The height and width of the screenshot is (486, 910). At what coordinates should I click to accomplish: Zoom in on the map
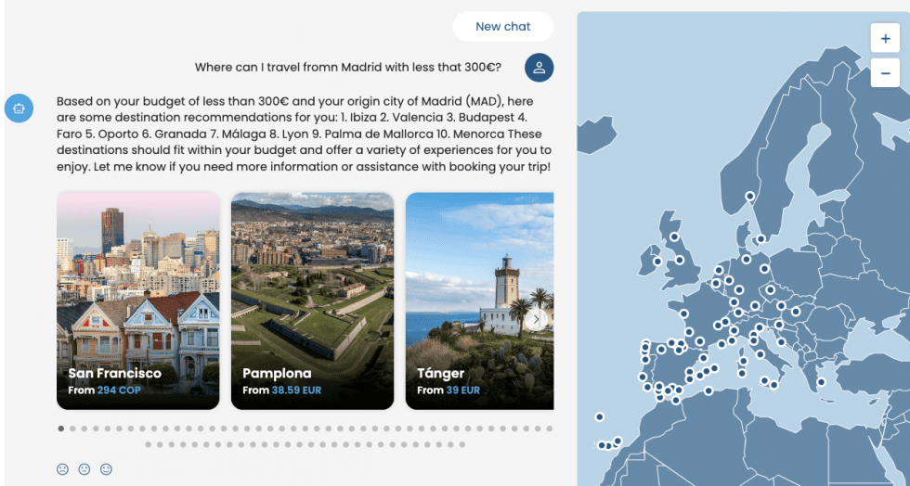point(885,39)
